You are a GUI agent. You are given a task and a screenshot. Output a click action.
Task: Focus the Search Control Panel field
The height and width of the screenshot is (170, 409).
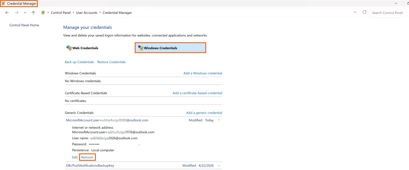pyautogui.click(x=390, y=12)
